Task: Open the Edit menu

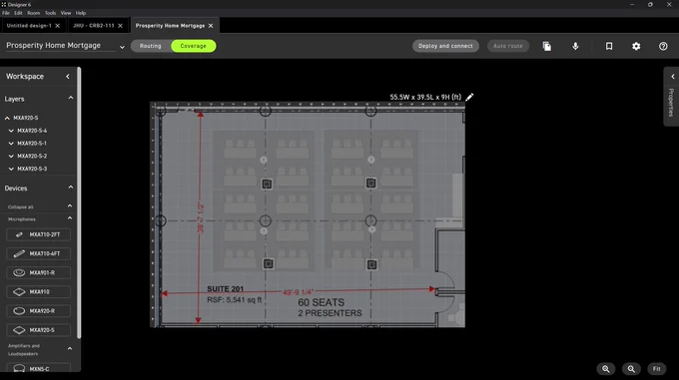Action: coord(18,13)
